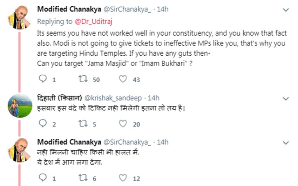Reply to the last Modified Chanakya tweet
Screen dimensions: 298x186
[x=42, y=178]
